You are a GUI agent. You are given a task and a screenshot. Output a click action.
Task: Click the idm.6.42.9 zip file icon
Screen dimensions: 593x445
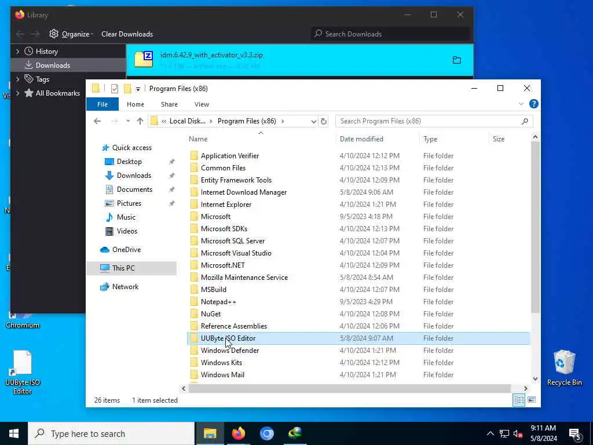pos(144,60)
